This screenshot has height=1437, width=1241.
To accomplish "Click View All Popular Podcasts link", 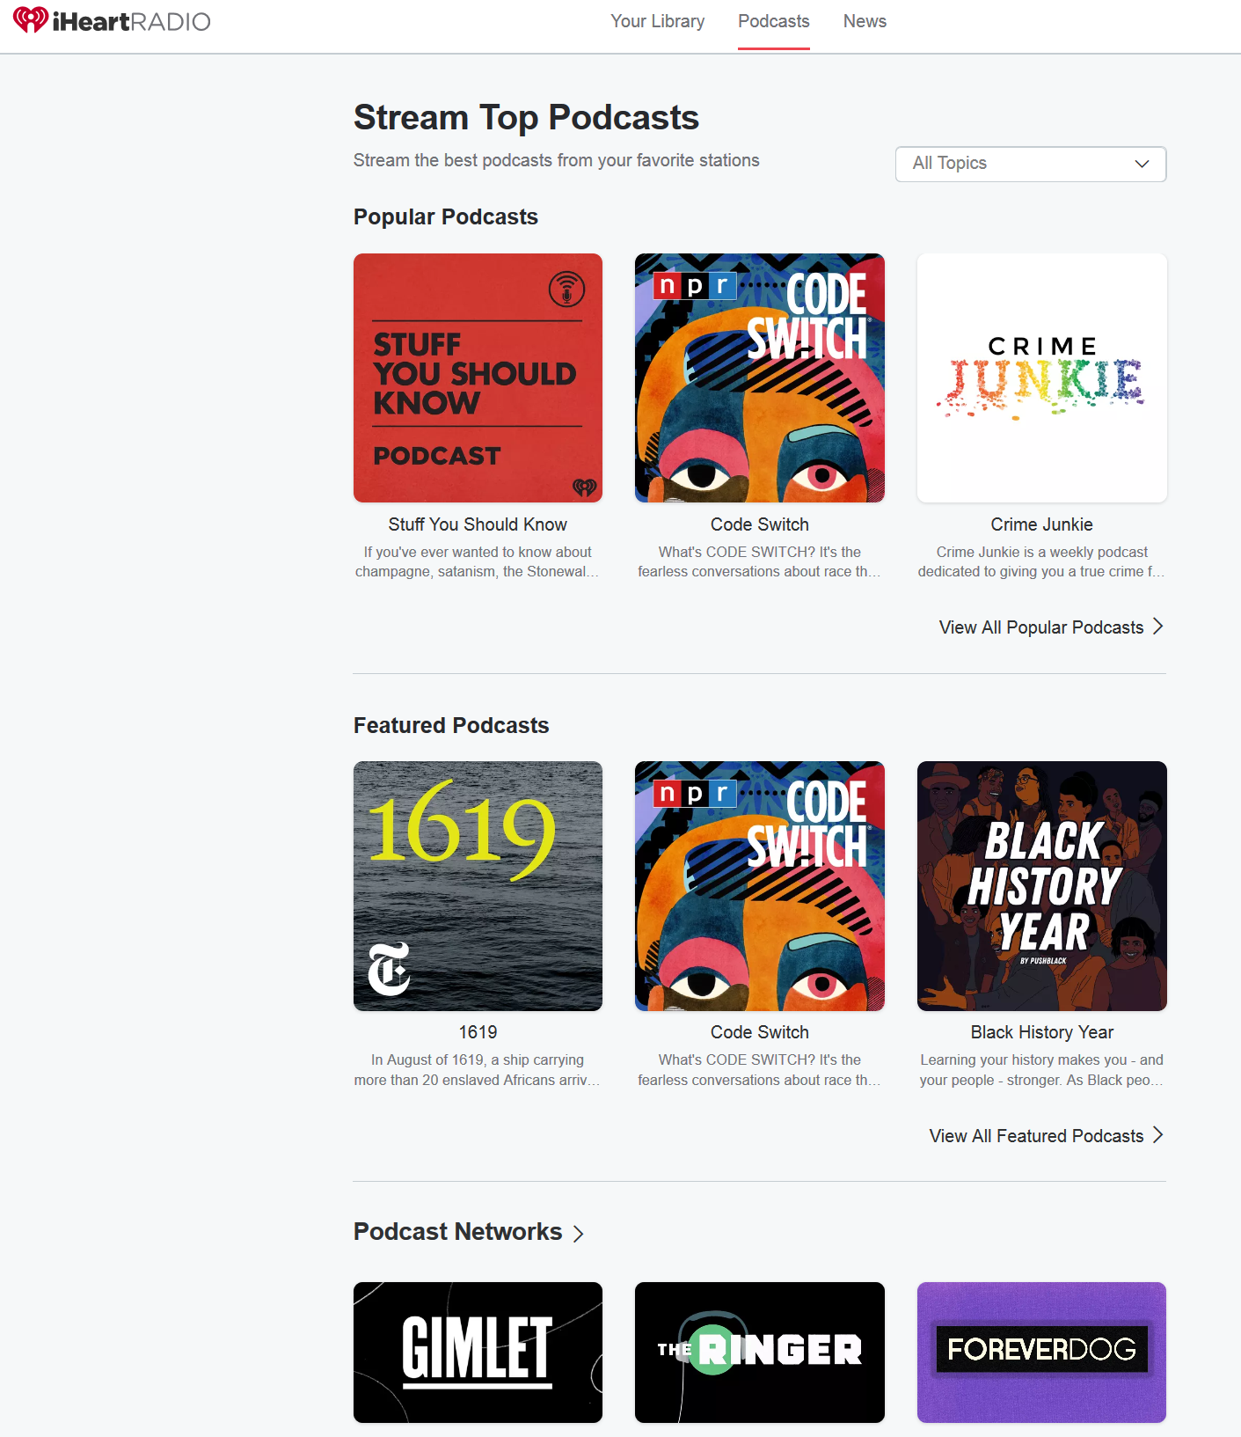I will click(x=1041, y=627).
